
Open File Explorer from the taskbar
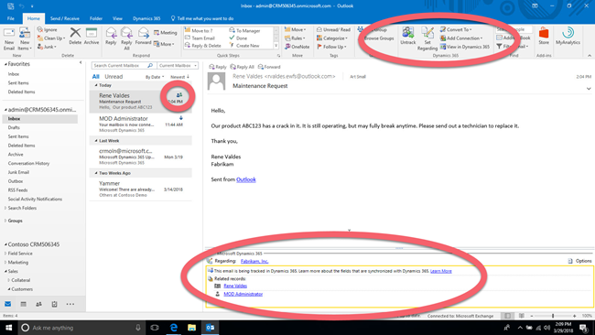coord(191,328)
